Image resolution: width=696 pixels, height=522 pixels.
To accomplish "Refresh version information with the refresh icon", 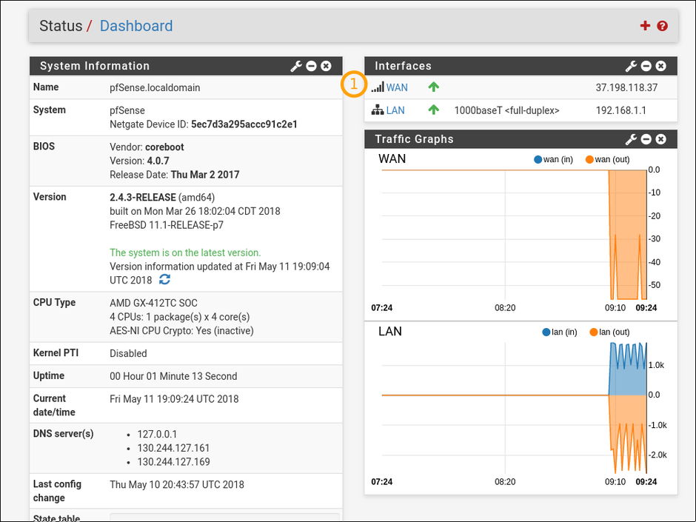I will tap(164, 279).
